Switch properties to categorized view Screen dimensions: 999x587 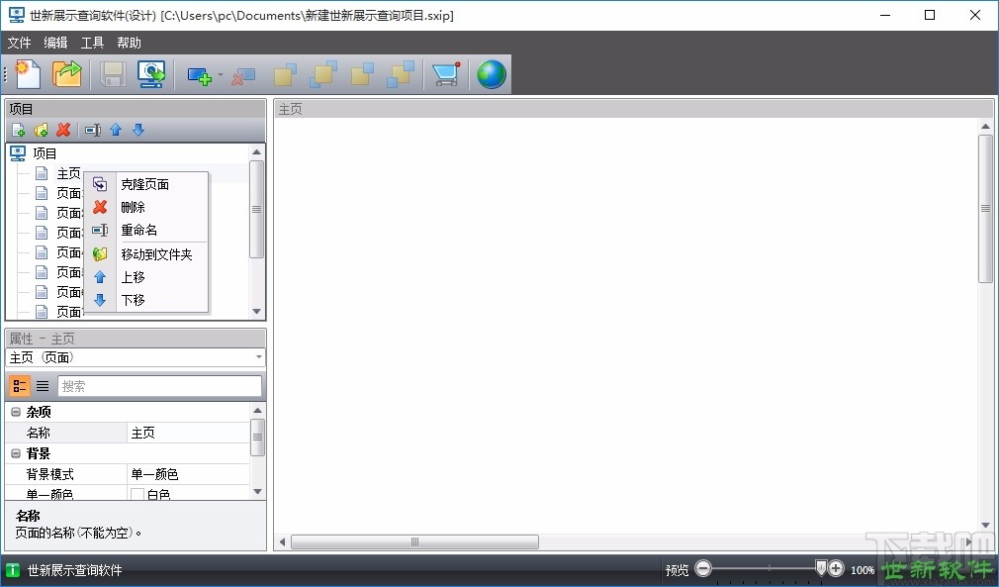tap(20, 386)
